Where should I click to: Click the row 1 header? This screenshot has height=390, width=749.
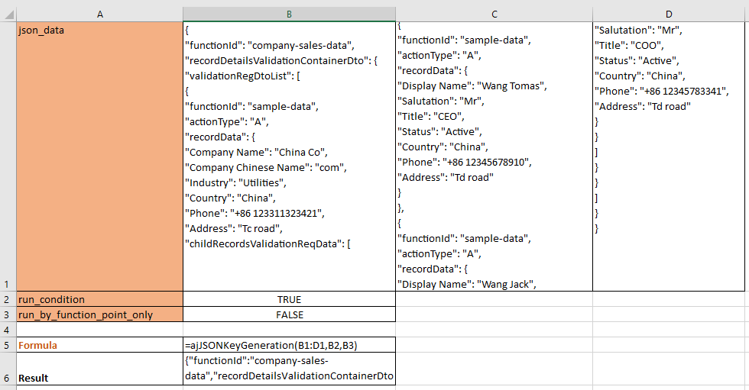click(8, 156)
